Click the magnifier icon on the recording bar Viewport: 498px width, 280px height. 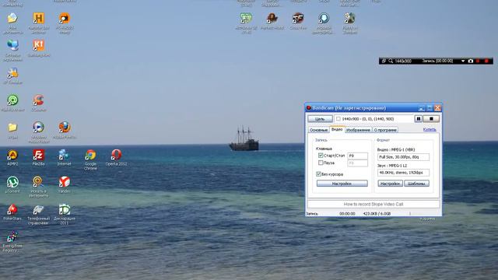coord(391,61)
